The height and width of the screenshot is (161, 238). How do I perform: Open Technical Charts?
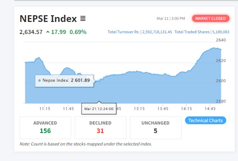(206, 120)
